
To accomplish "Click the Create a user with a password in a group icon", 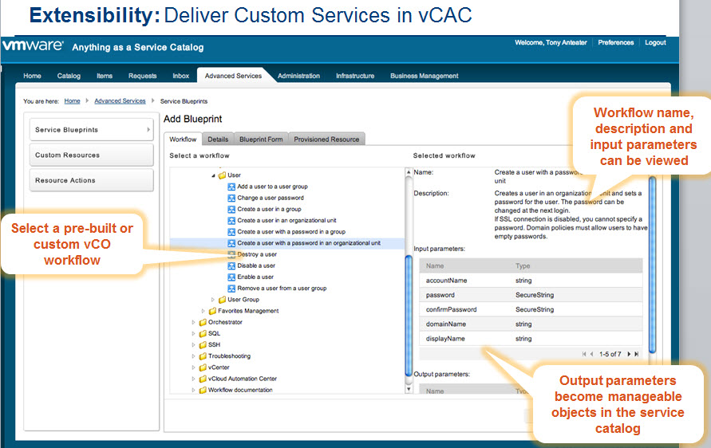I will point(231,232).
